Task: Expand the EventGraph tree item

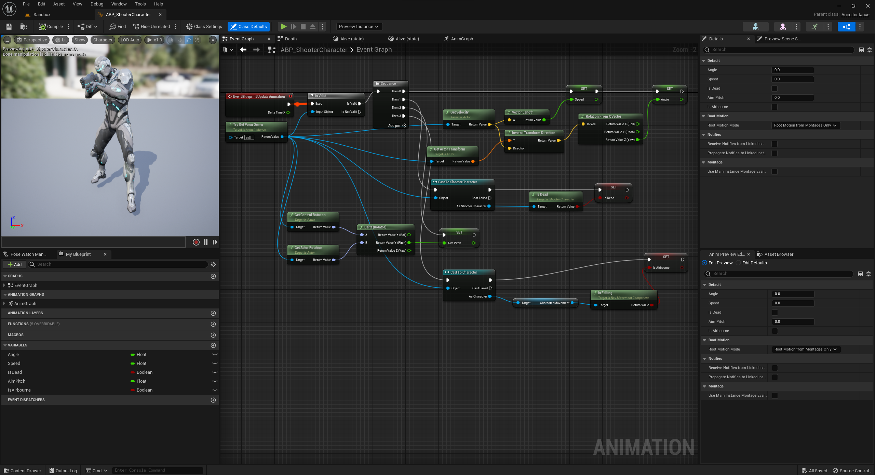Action: coord(4,285)
